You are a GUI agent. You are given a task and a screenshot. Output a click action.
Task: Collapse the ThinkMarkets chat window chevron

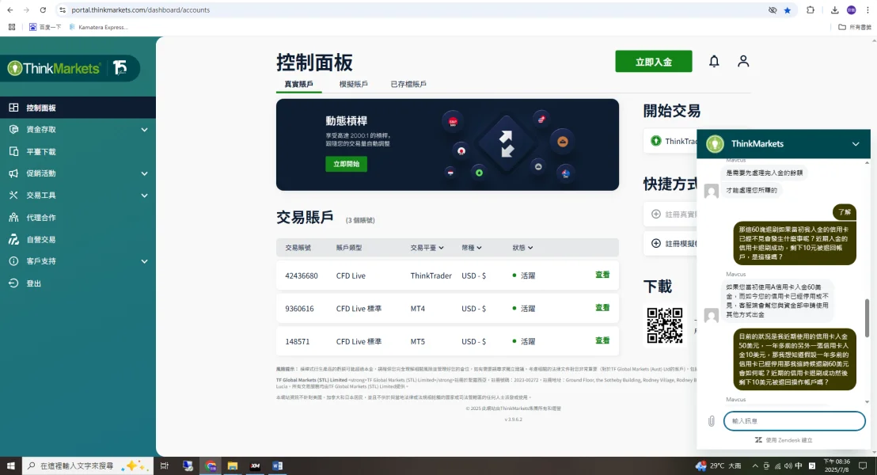pos(855,144)
